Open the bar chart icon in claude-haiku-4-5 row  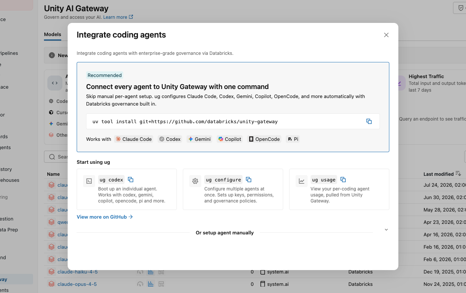click(x=151, y=272)
